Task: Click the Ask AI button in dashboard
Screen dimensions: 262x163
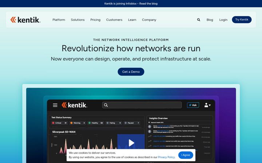Action: [x=193, y=105]
